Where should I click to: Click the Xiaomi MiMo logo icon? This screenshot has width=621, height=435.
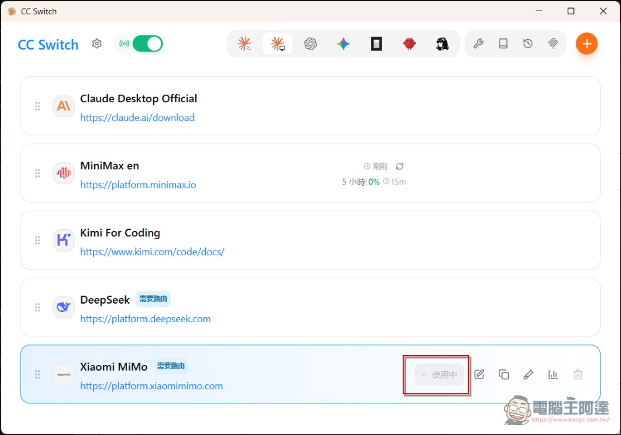point(63,374)
